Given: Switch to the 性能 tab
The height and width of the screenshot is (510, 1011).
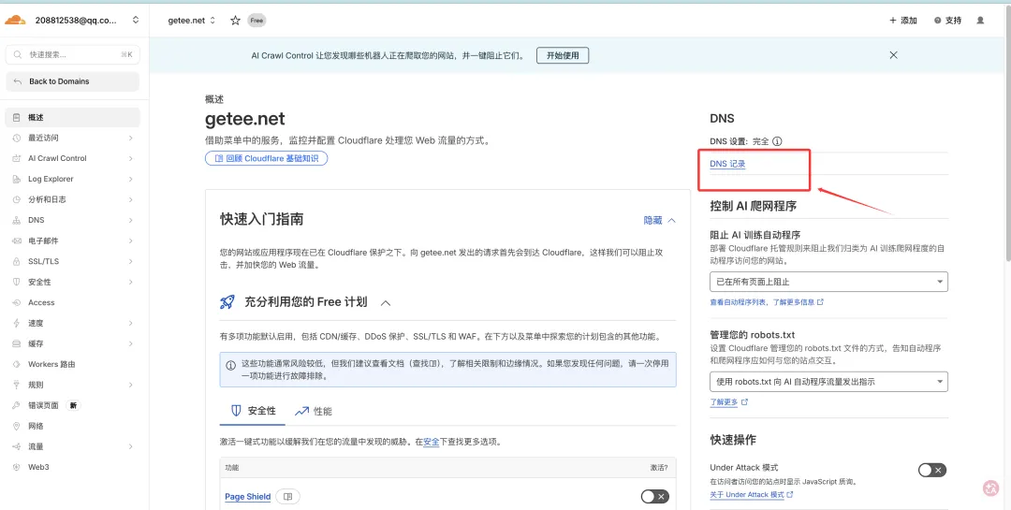Looking at the screenshot, I should click(x=314, y=411).
